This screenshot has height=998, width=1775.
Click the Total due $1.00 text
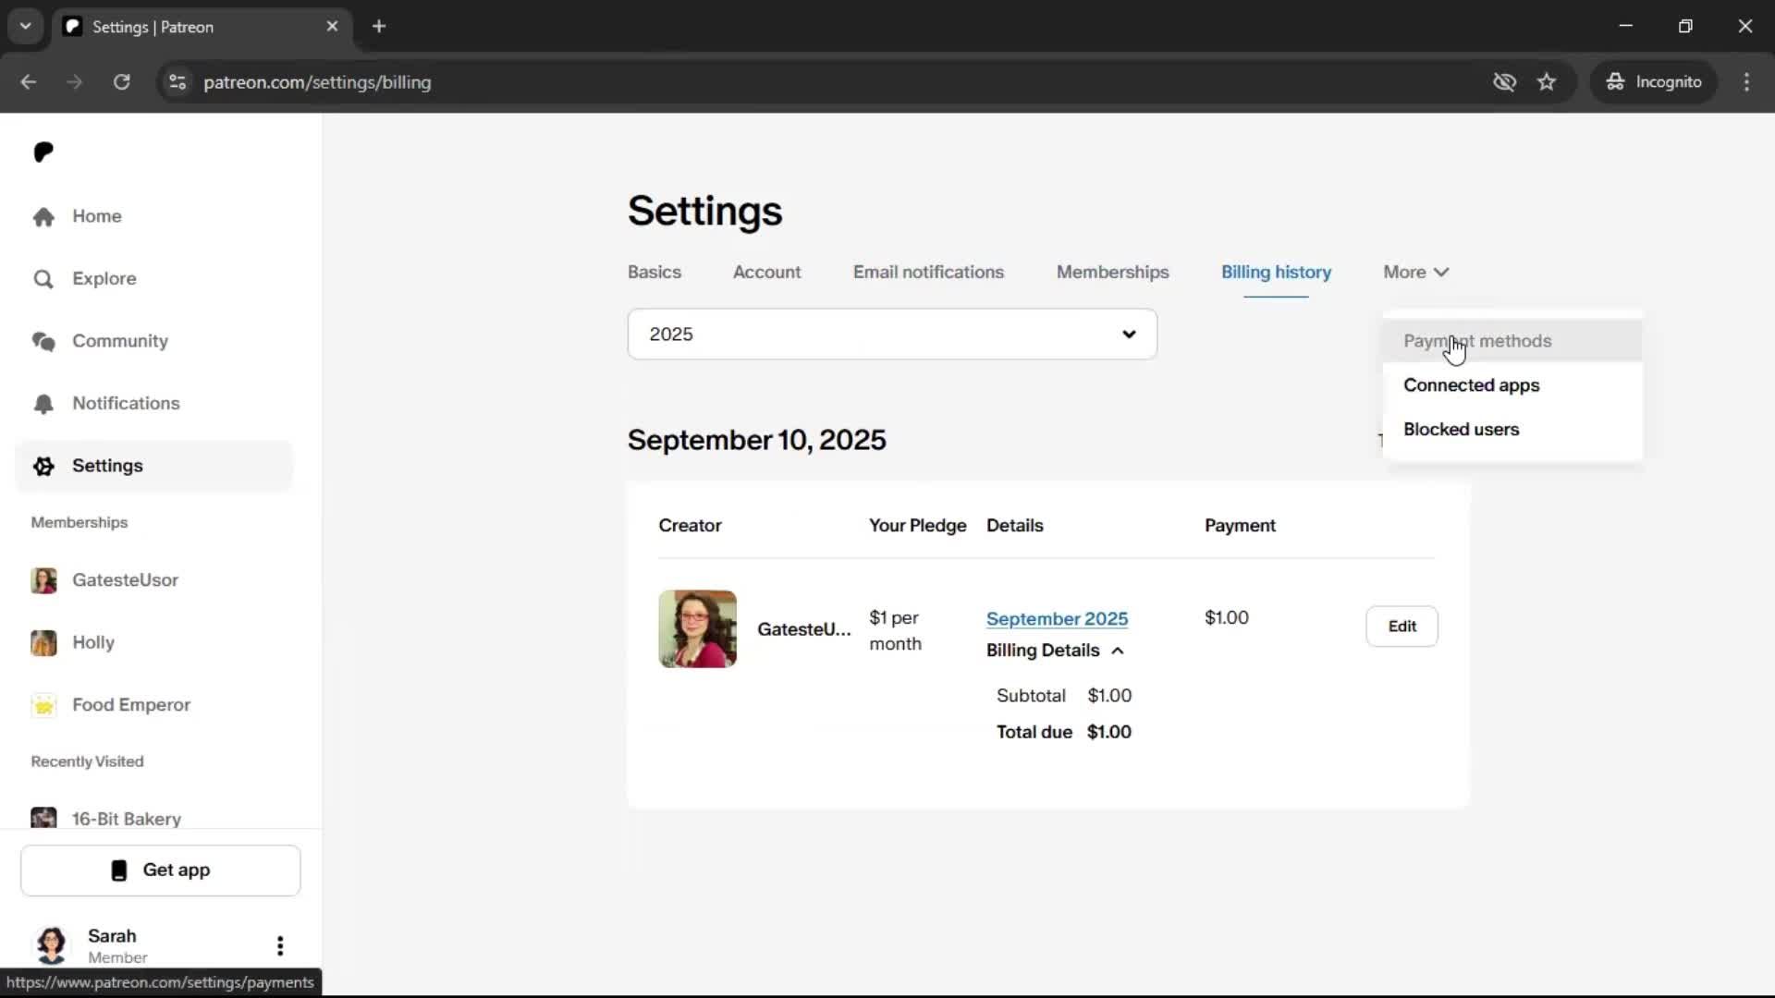coord(1063,732)
